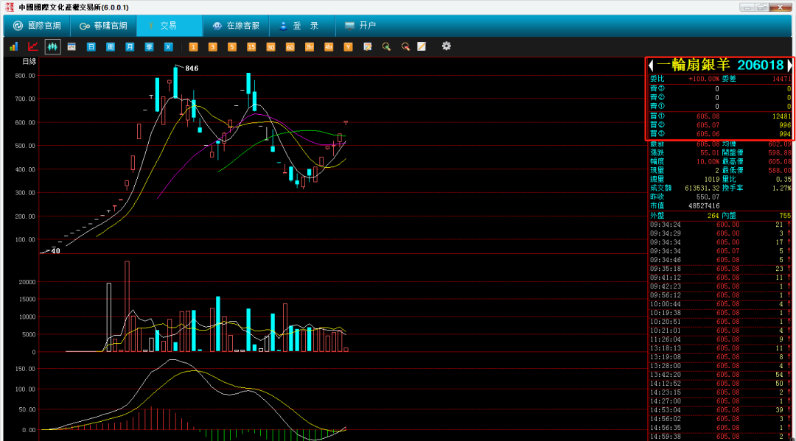The height and width of the screenshot is (441, 796).
Task: Select the 60-minute interval icon
Action: click(290, 46)
